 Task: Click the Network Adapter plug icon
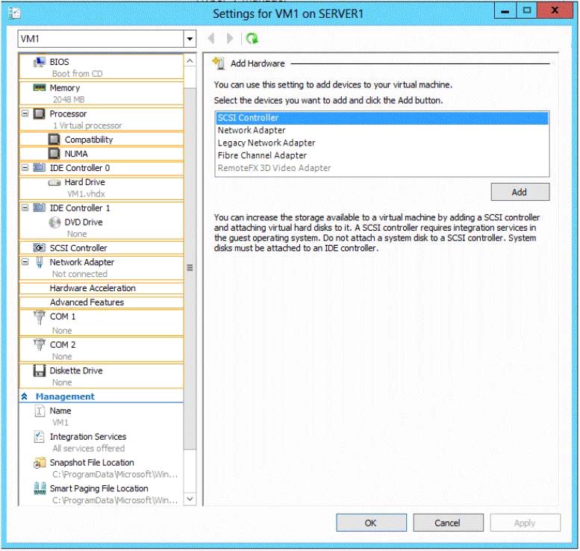coord(40,262)
